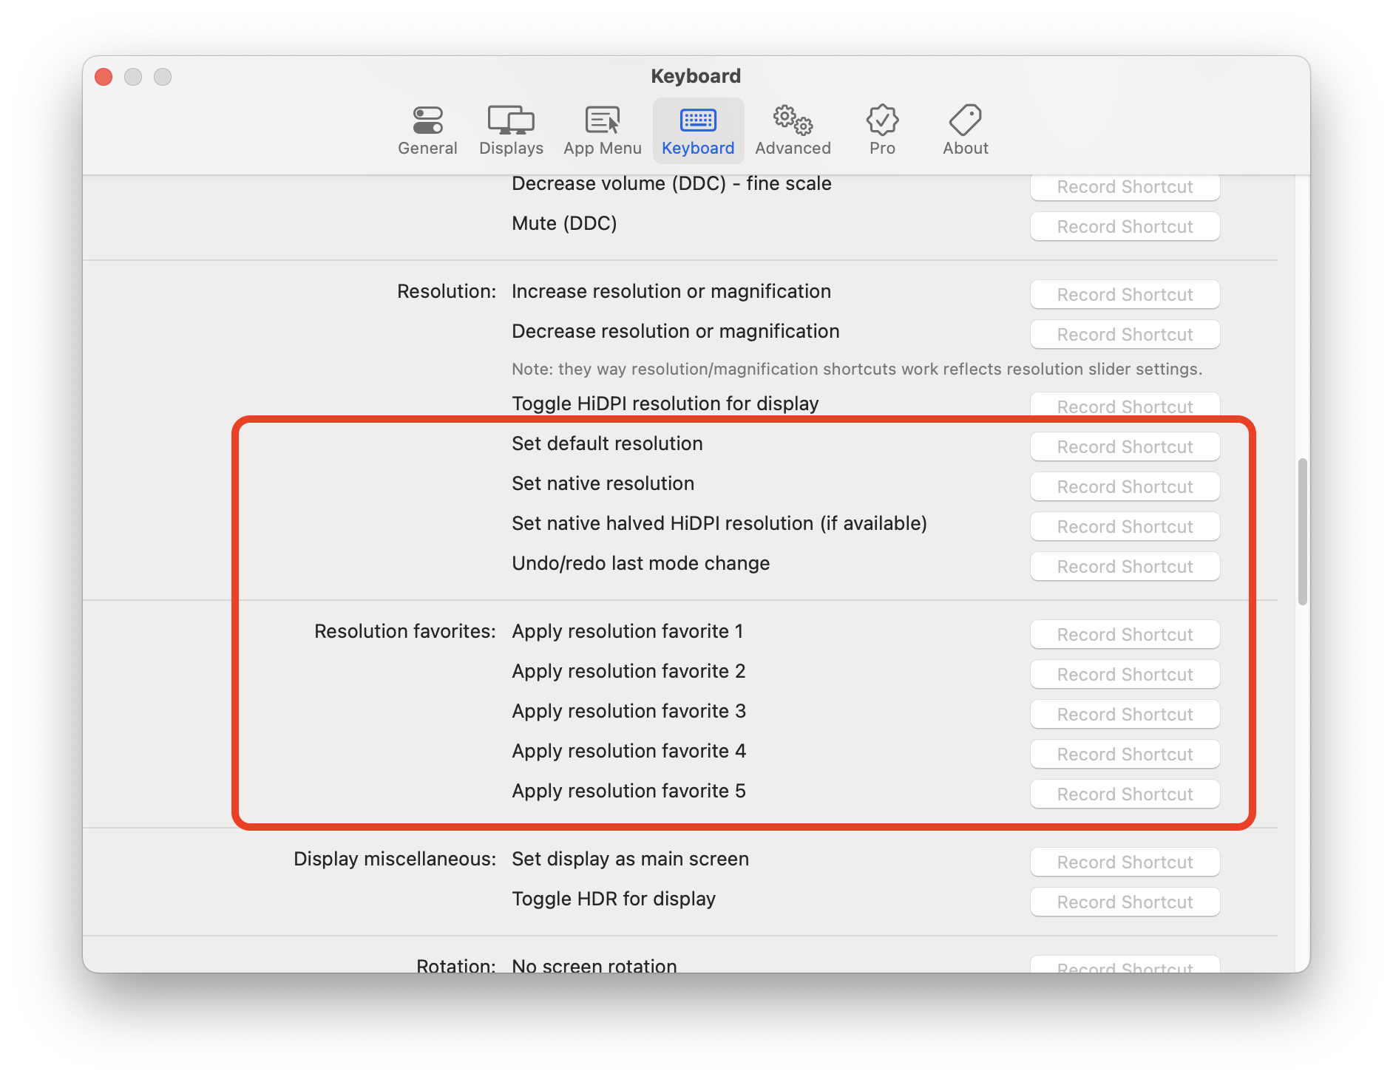Record shortcut for Toggle HDR for display
This screenshot has height=1082, width=1393.
coord(1125,902)
